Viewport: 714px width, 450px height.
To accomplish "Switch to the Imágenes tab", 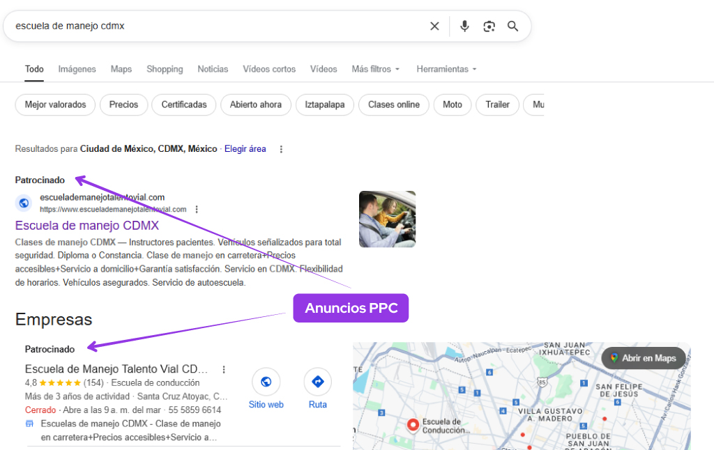I will pyautogui.click(x=77, y=69).
